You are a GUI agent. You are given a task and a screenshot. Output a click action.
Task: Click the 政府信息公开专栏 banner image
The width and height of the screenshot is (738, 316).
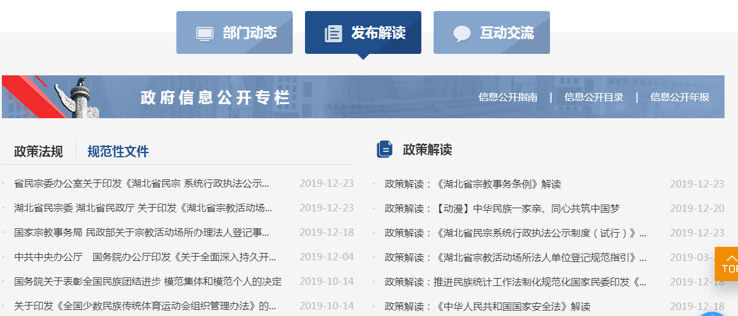click(x=214, y=97)
